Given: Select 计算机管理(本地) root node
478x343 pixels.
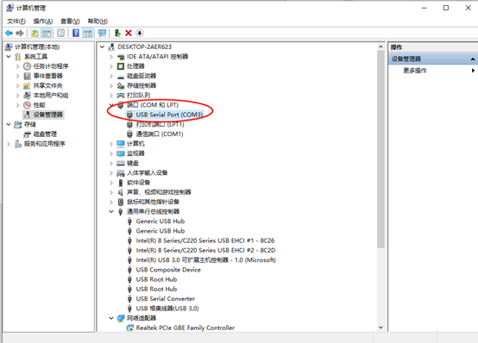Looking at the screenshot, I should click(37, 47).
